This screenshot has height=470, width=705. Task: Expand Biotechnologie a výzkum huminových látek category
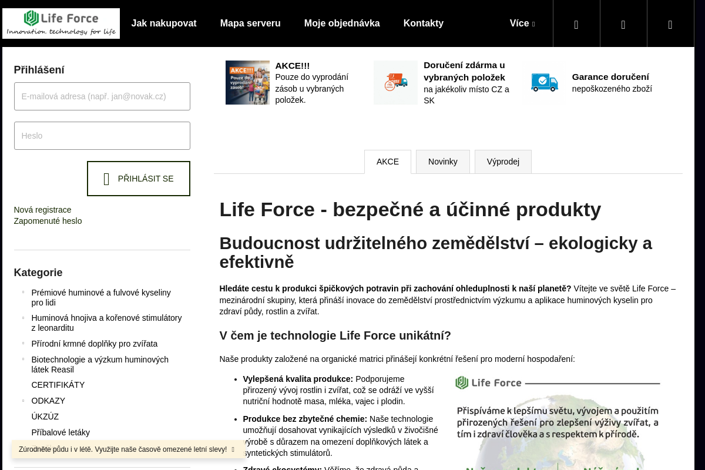(23, 359)
